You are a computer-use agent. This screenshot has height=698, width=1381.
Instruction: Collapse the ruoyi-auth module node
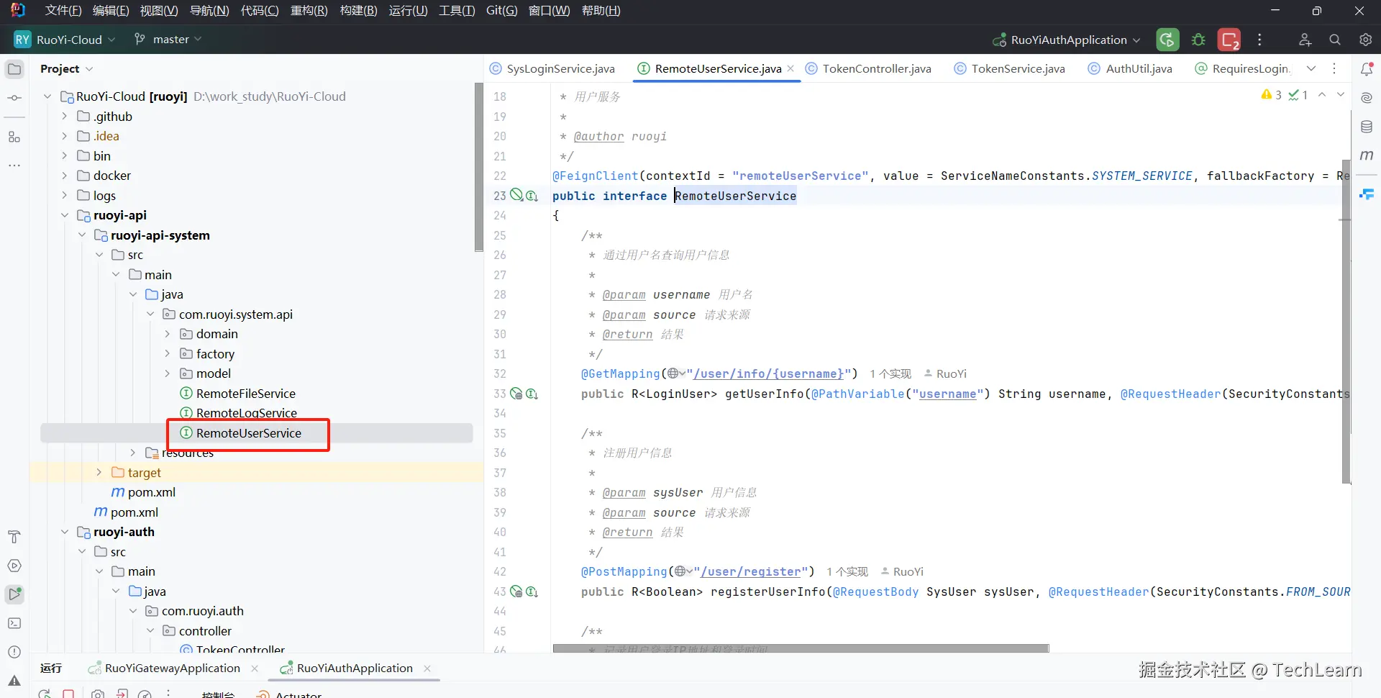pyautogui.click(x=64, y=532)
